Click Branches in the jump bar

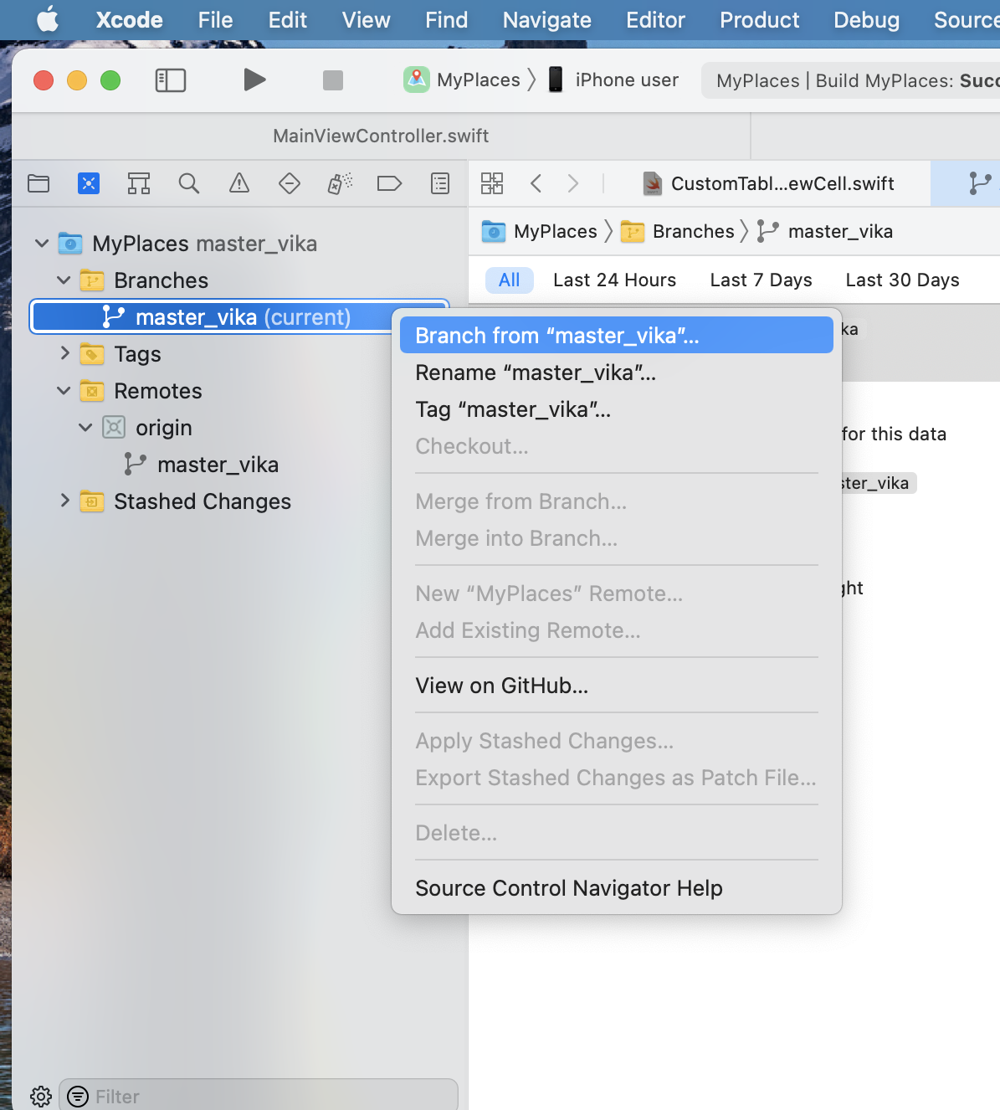(678, 231)
